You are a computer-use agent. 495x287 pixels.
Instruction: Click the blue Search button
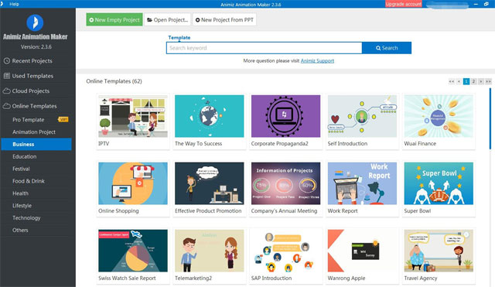point(387,48)
